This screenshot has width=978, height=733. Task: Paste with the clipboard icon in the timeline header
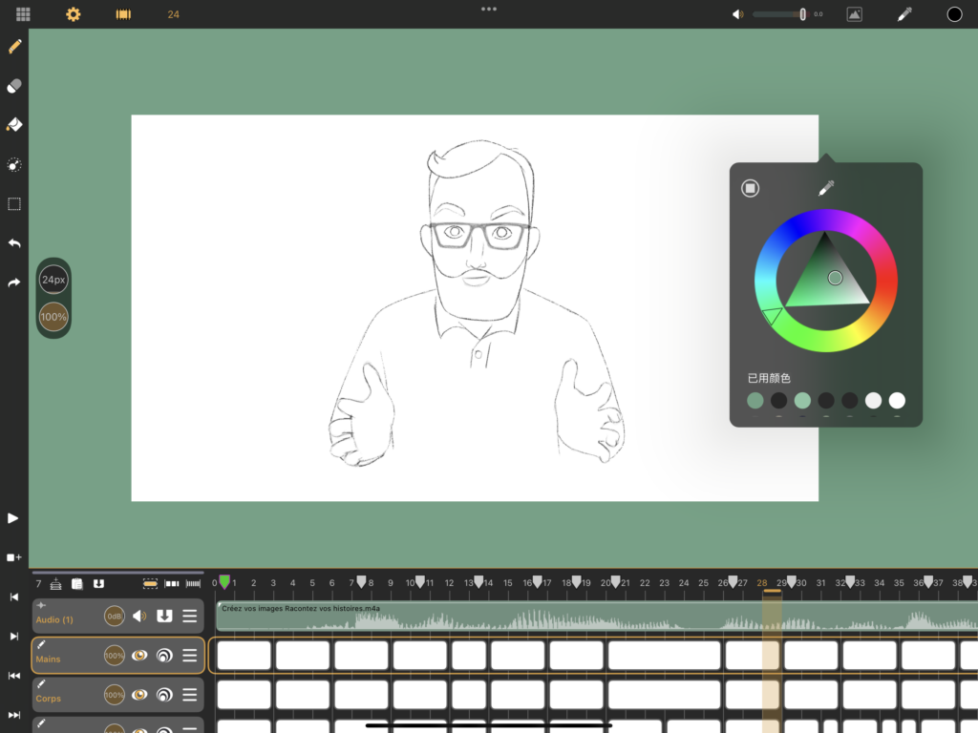pos(77,583)
